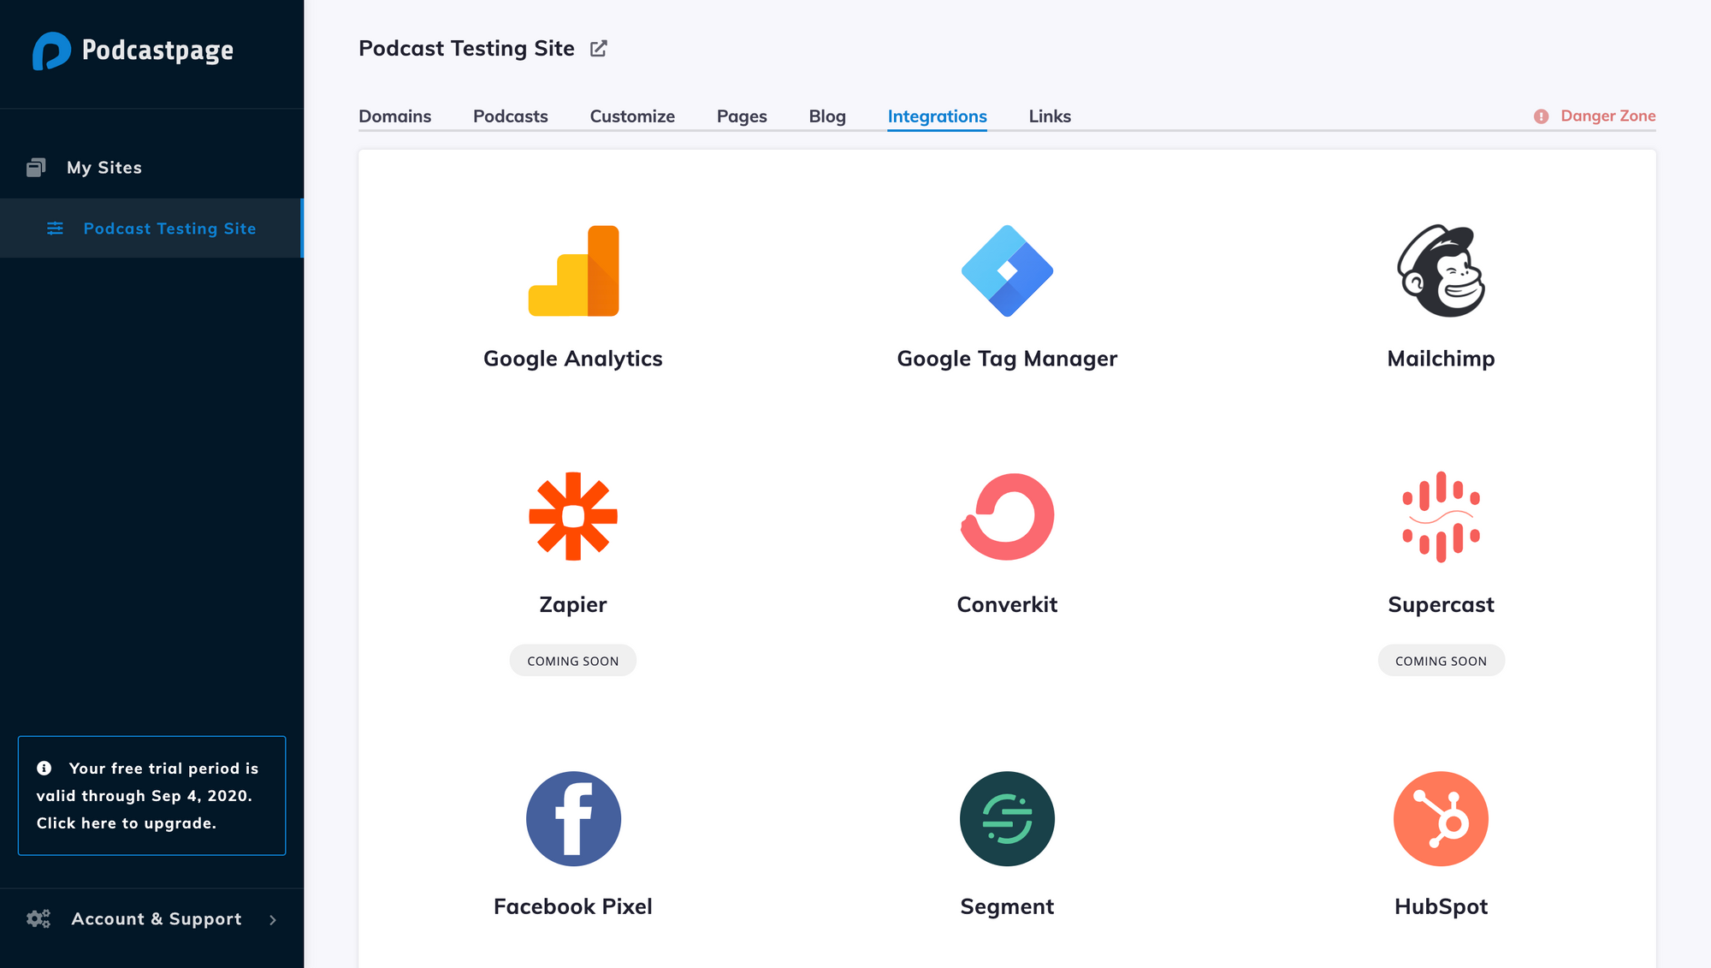Click the Google Tag Manager logo
Viewport: 1711px width, 968px height.
point(1007,271)
